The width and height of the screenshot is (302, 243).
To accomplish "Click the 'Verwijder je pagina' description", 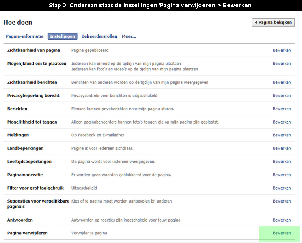I will 89,233.
